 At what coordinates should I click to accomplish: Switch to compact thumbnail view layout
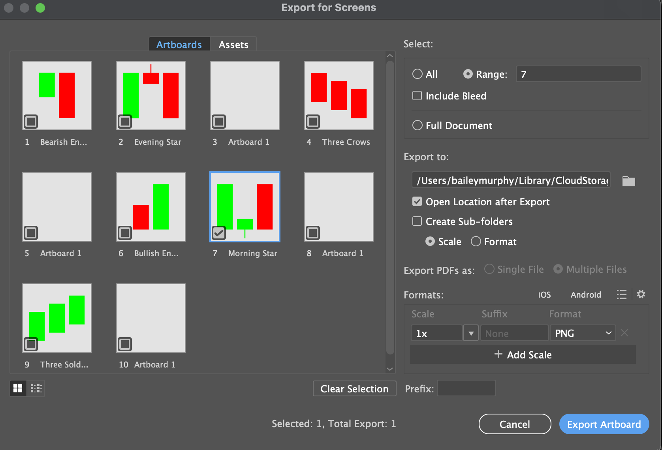36,388
